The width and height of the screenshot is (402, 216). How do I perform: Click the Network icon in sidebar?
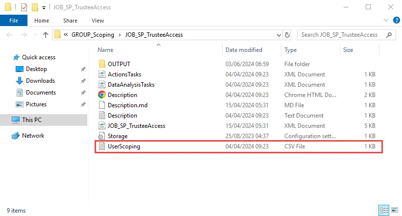(x=16, y=136)
